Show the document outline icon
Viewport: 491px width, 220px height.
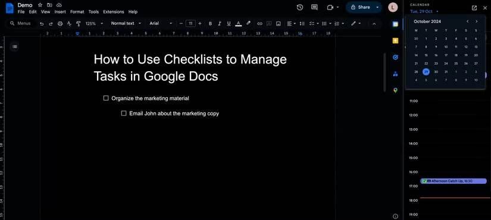coord(14,47)
